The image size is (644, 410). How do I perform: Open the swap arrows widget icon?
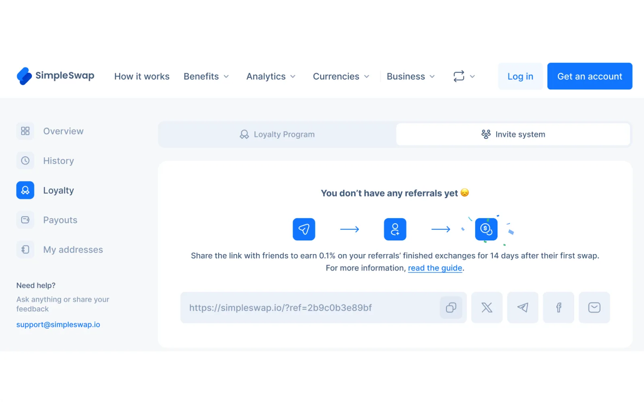click(459, 76)
